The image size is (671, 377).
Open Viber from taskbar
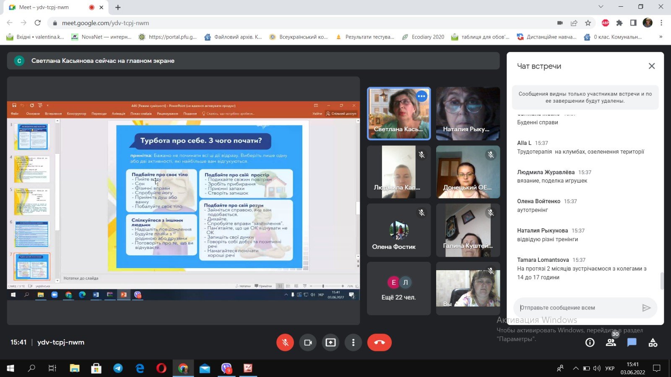point(226,368)
